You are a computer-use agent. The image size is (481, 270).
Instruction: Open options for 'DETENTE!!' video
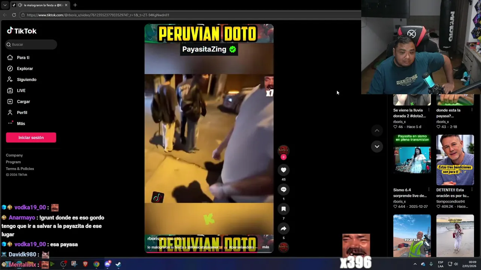472,190
